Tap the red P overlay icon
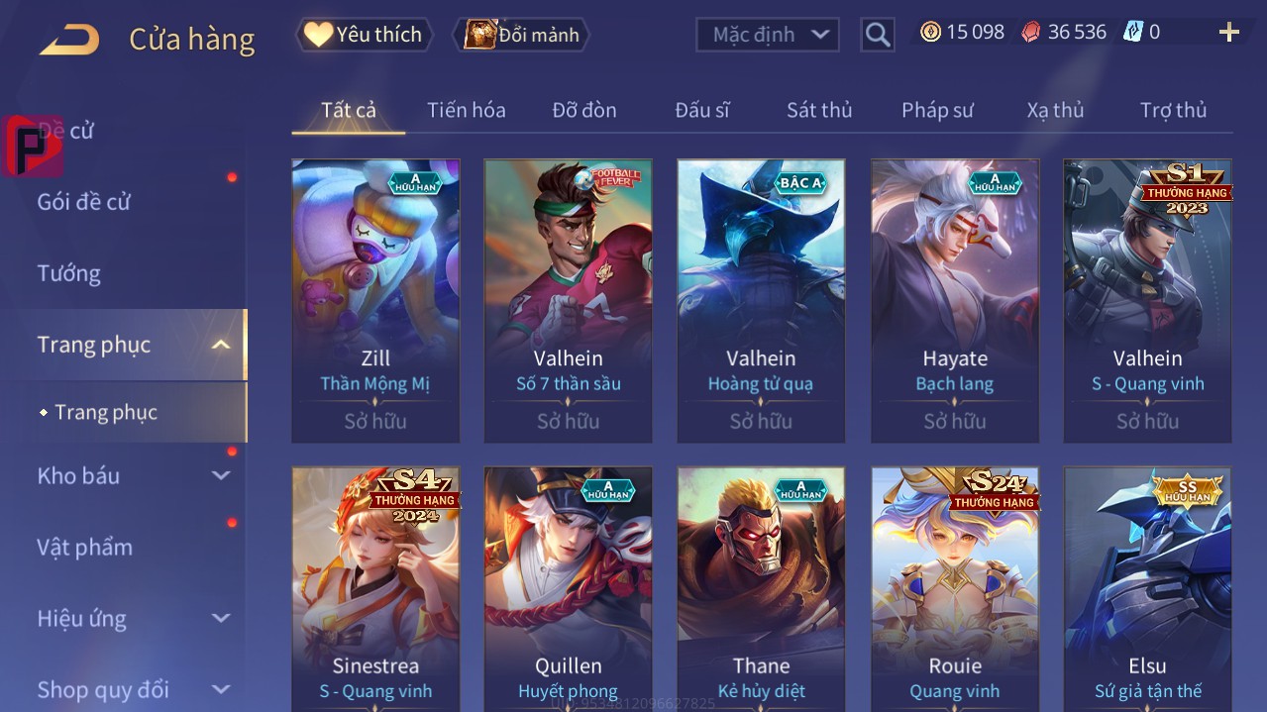The image size is (1267, 712). point(34,146)
